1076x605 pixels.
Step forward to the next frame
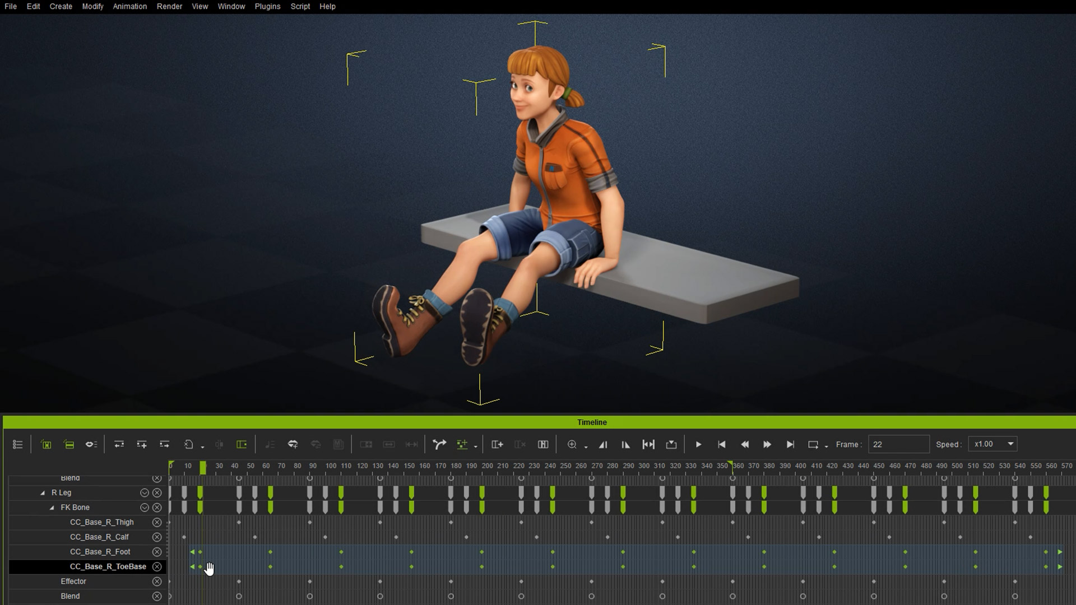(767, 444)
